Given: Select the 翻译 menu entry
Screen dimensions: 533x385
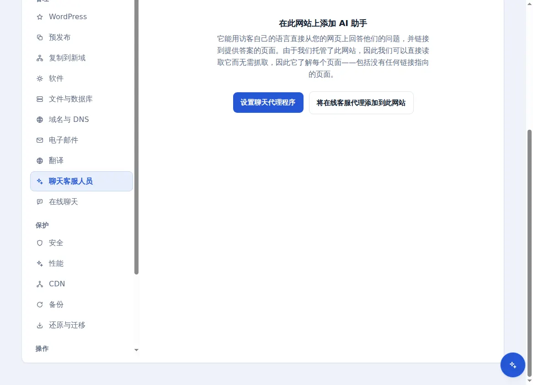Looking at the screenshot, I should click(x=81, y=161).
